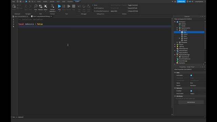The image size is (217, 122).
Task: Click the Stop square button in ribbon
Action: tap(74, 6)
